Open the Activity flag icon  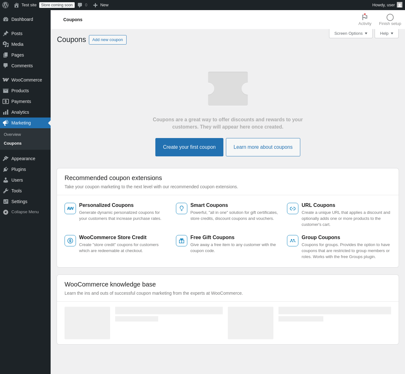(x=365, y=17)
